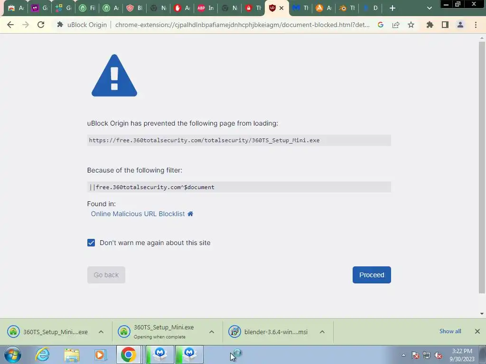486x364 pixels.
Task: Click network status tray icon
Action: pyautogui.click(x=427, y=355)
